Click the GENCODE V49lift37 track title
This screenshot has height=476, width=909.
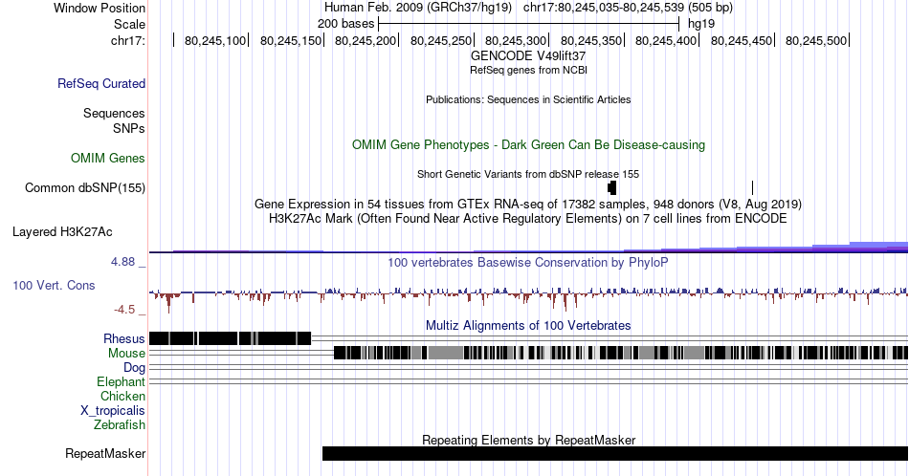click(x=528, y=56)
